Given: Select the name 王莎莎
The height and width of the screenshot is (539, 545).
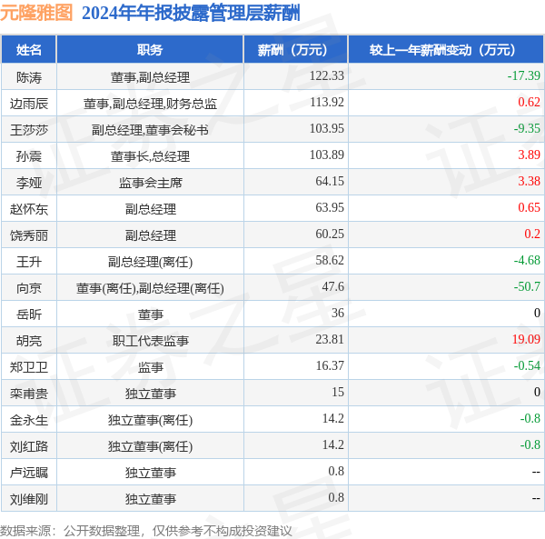Looking at the screenshot, I should (x=29, y=130).
